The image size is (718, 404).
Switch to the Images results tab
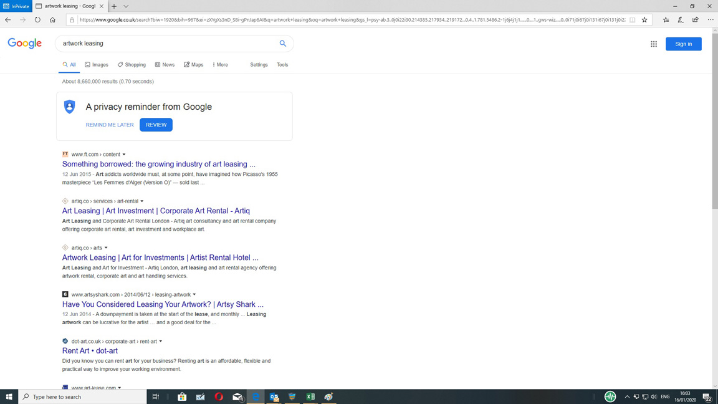(x=97, y=65)
